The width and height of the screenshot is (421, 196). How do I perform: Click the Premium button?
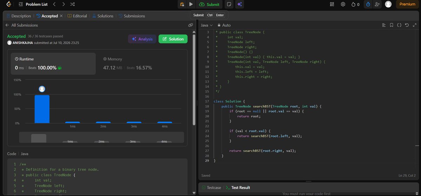(x=407, y=4)
